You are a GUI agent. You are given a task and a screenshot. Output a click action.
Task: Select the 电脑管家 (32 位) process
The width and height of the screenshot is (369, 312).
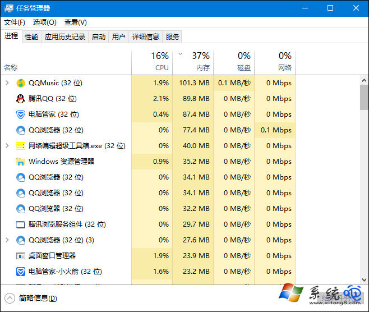coord(148,114)
